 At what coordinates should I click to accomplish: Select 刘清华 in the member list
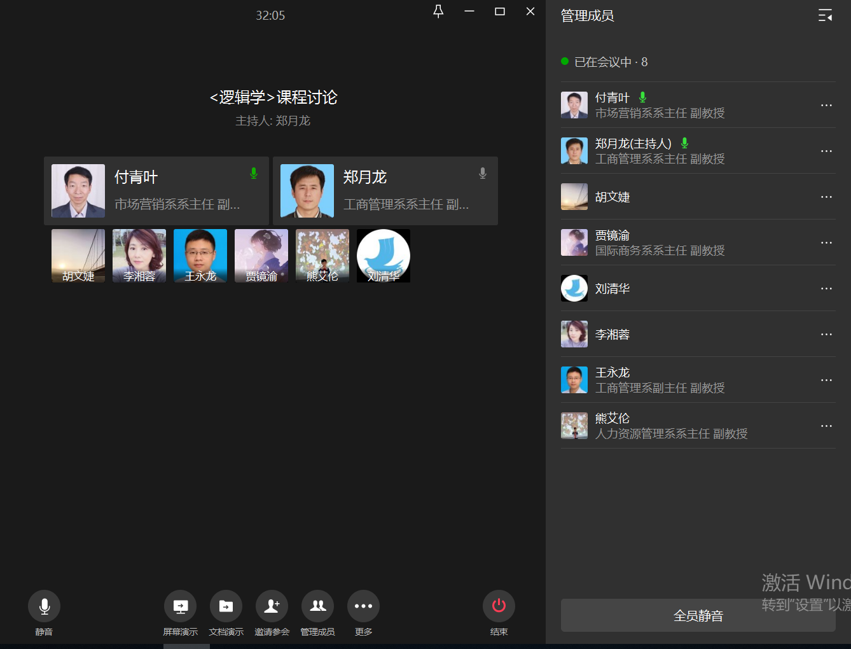[612, 289]
